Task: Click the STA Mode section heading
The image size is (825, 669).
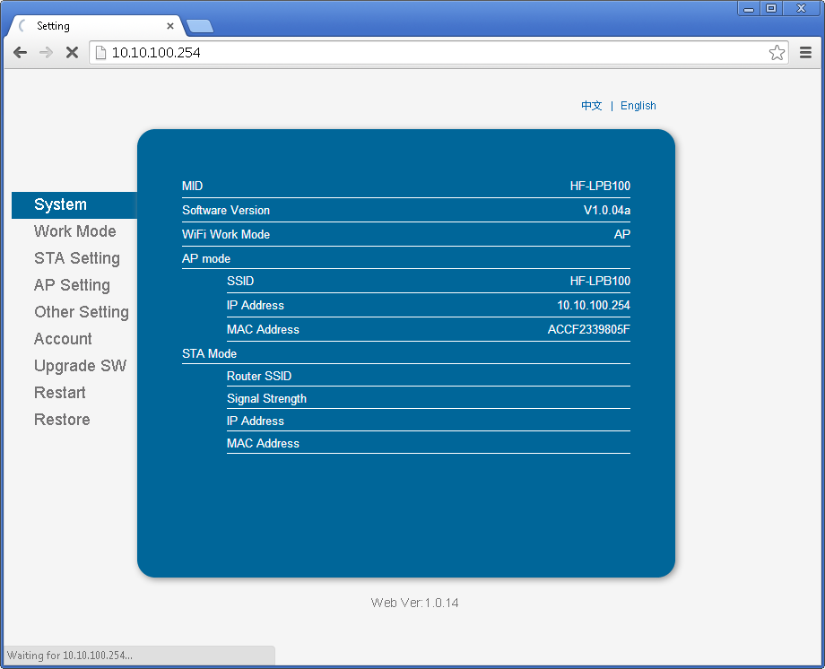Action: pyautogui.click(x=210, y=353)
